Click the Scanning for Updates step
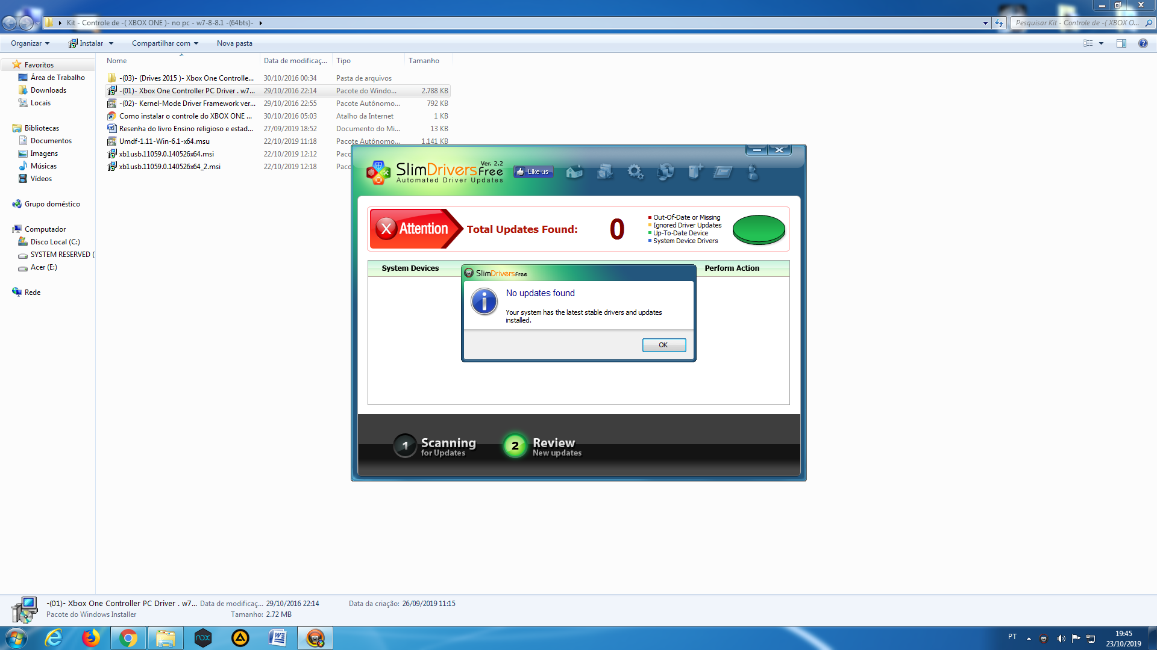 tap(435, 446)
